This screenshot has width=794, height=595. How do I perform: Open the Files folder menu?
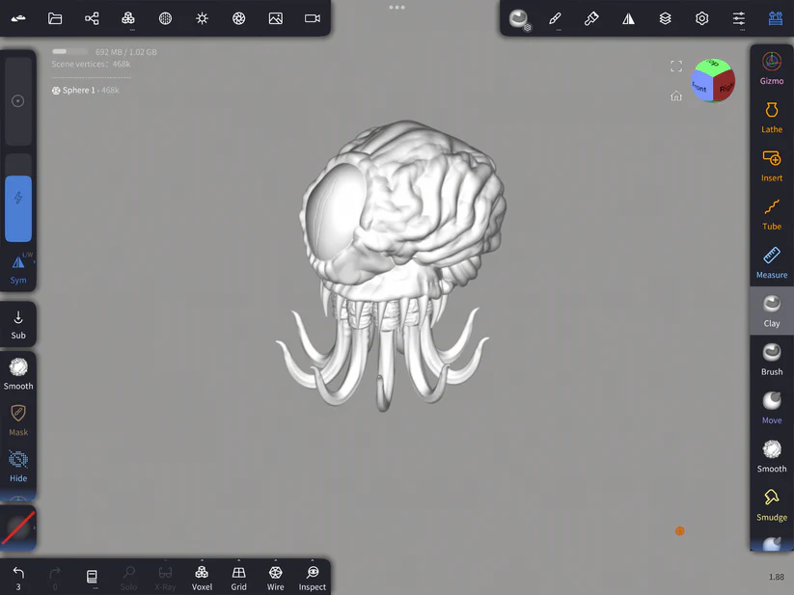[55, 18]
